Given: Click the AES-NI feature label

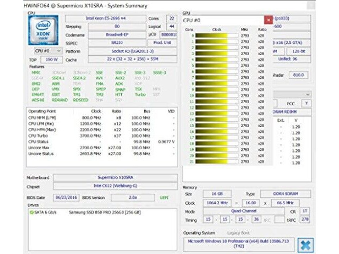Looking at the screenshot, I should click(38, 100).
